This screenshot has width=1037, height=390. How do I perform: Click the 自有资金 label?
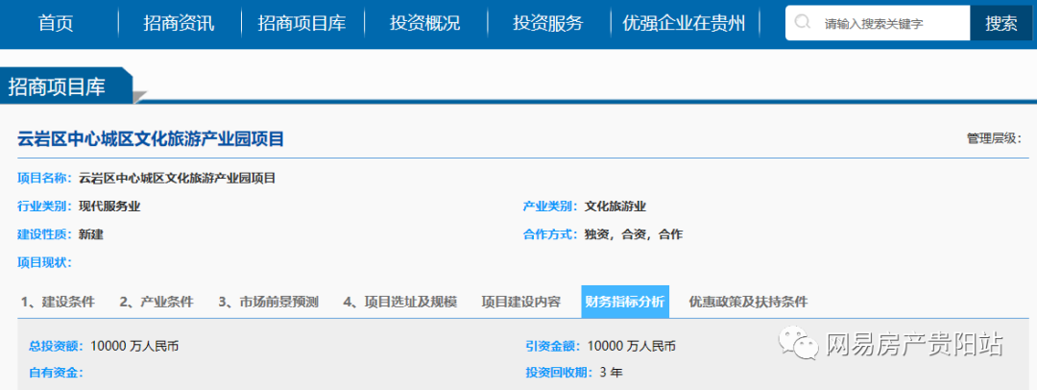pos(57,372)
